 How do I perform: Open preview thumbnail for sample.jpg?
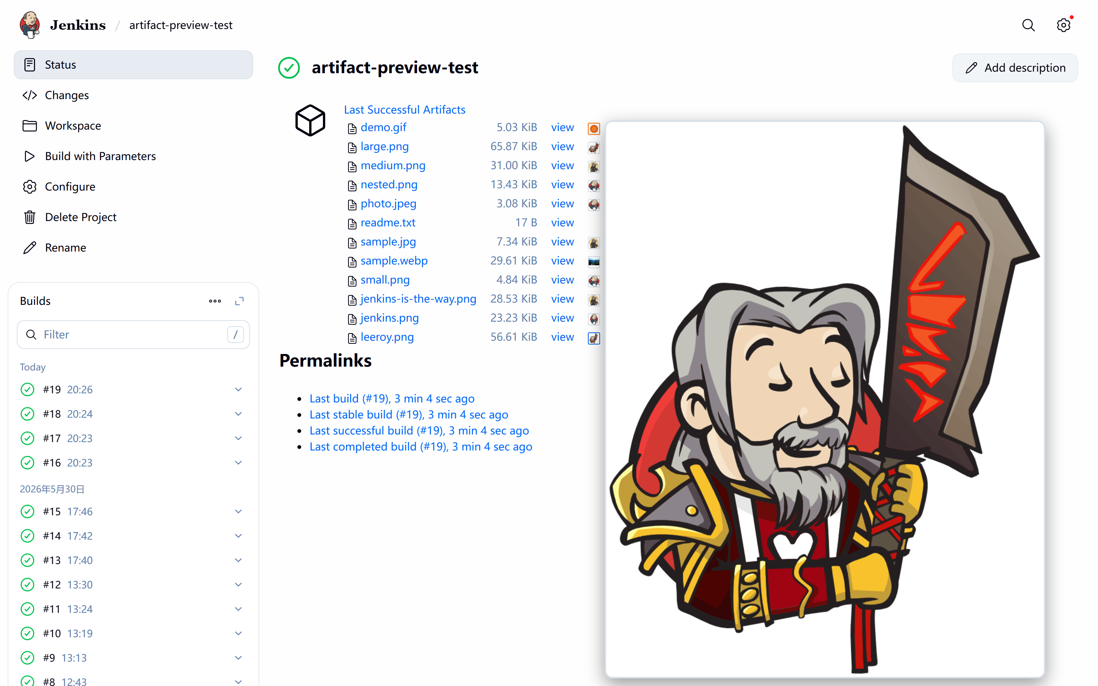point(594,243)
